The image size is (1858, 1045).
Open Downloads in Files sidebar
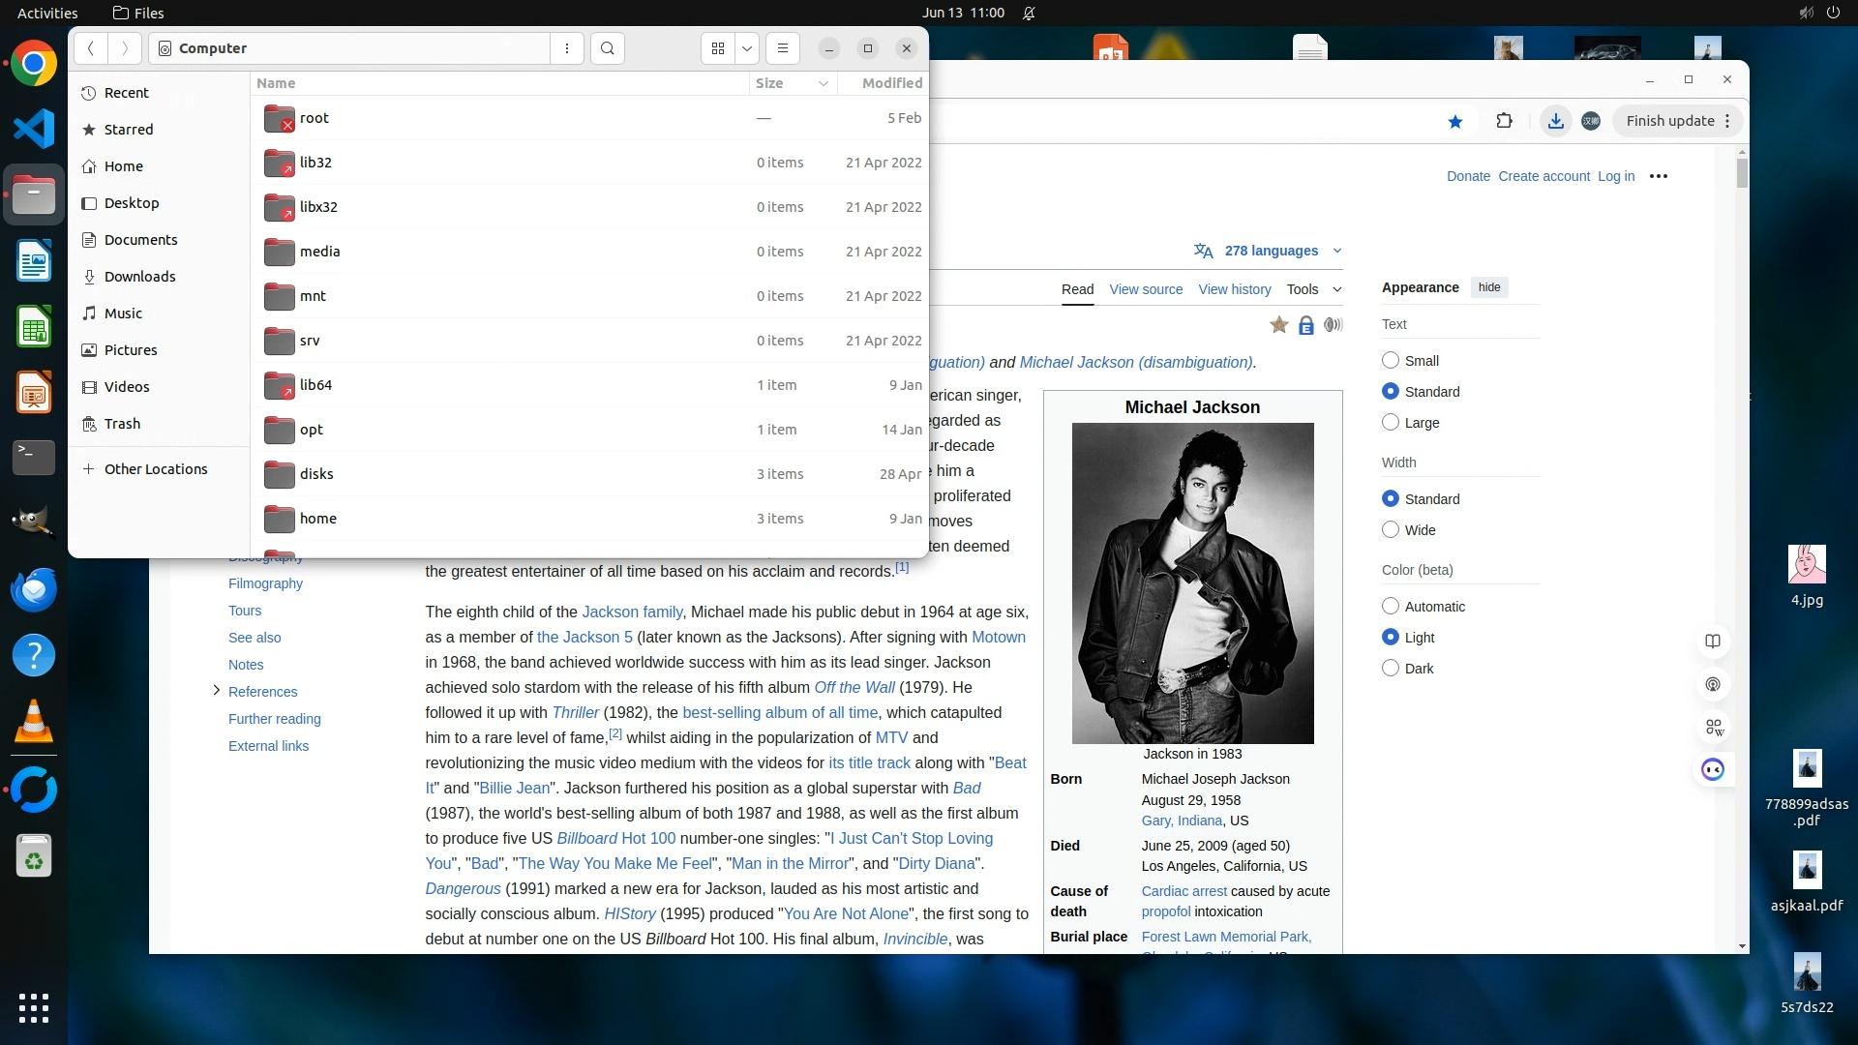(x=139, y=277)
